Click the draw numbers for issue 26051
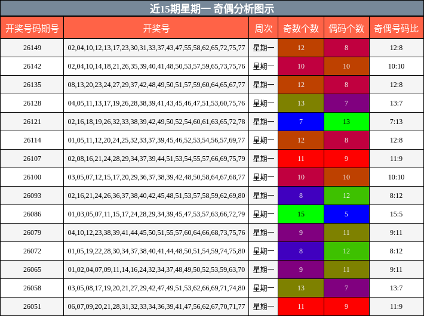This screenshot has width=424, height=316. 156,306
